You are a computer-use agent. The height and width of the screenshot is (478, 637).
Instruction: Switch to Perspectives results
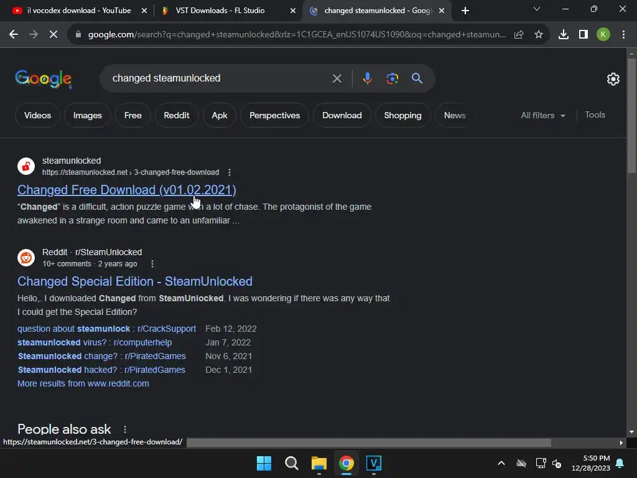click(x=274, y=115)
